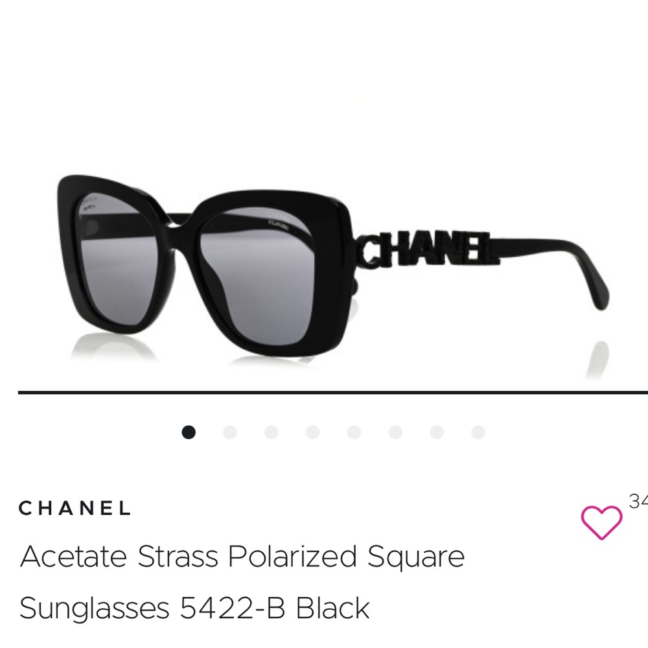Click the product title Acetate Strass Polarized
This screenshot has height=648, width=648.
pos(242,557)
